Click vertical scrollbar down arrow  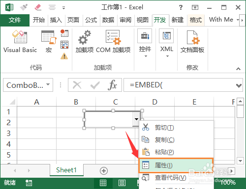[x=240, y=161]
